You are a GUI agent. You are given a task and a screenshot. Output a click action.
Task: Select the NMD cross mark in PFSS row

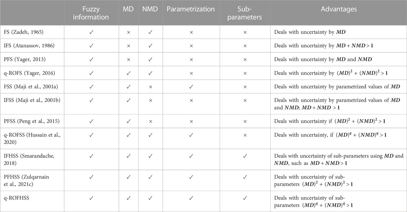pyautogui.click(x=150, y=121)
